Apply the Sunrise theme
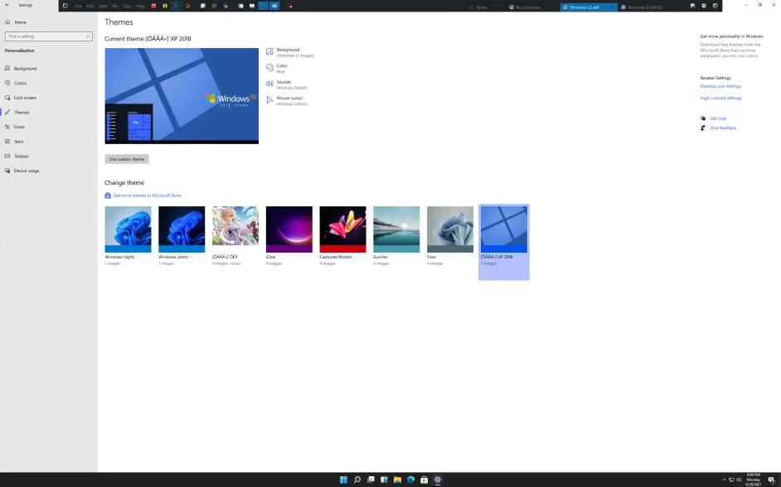Screen dimensions: 781x487 [396, 236]
